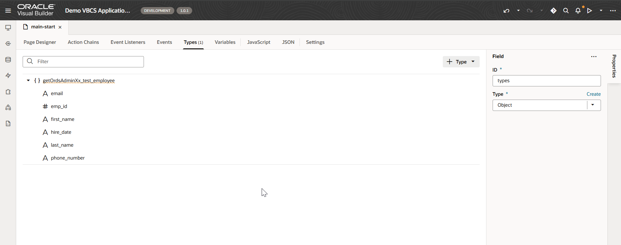
Task: Click the Undo arrow icon
Action: [x=506, y=11]
